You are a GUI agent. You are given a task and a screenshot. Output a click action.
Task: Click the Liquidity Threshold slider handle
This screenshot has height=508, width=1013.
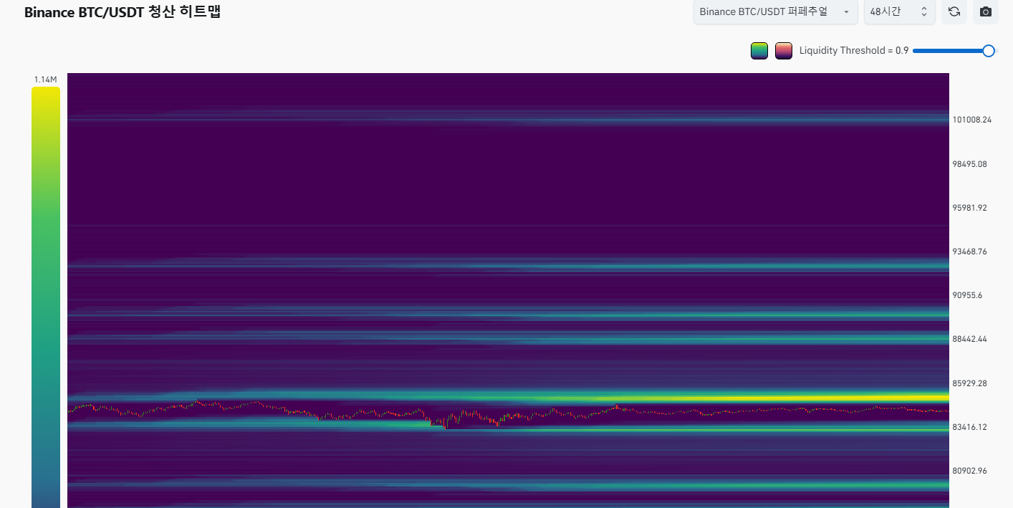click(989, 51)
